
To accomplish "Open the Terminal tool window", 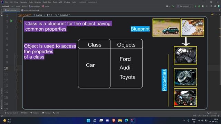I will tap(46, 113).
